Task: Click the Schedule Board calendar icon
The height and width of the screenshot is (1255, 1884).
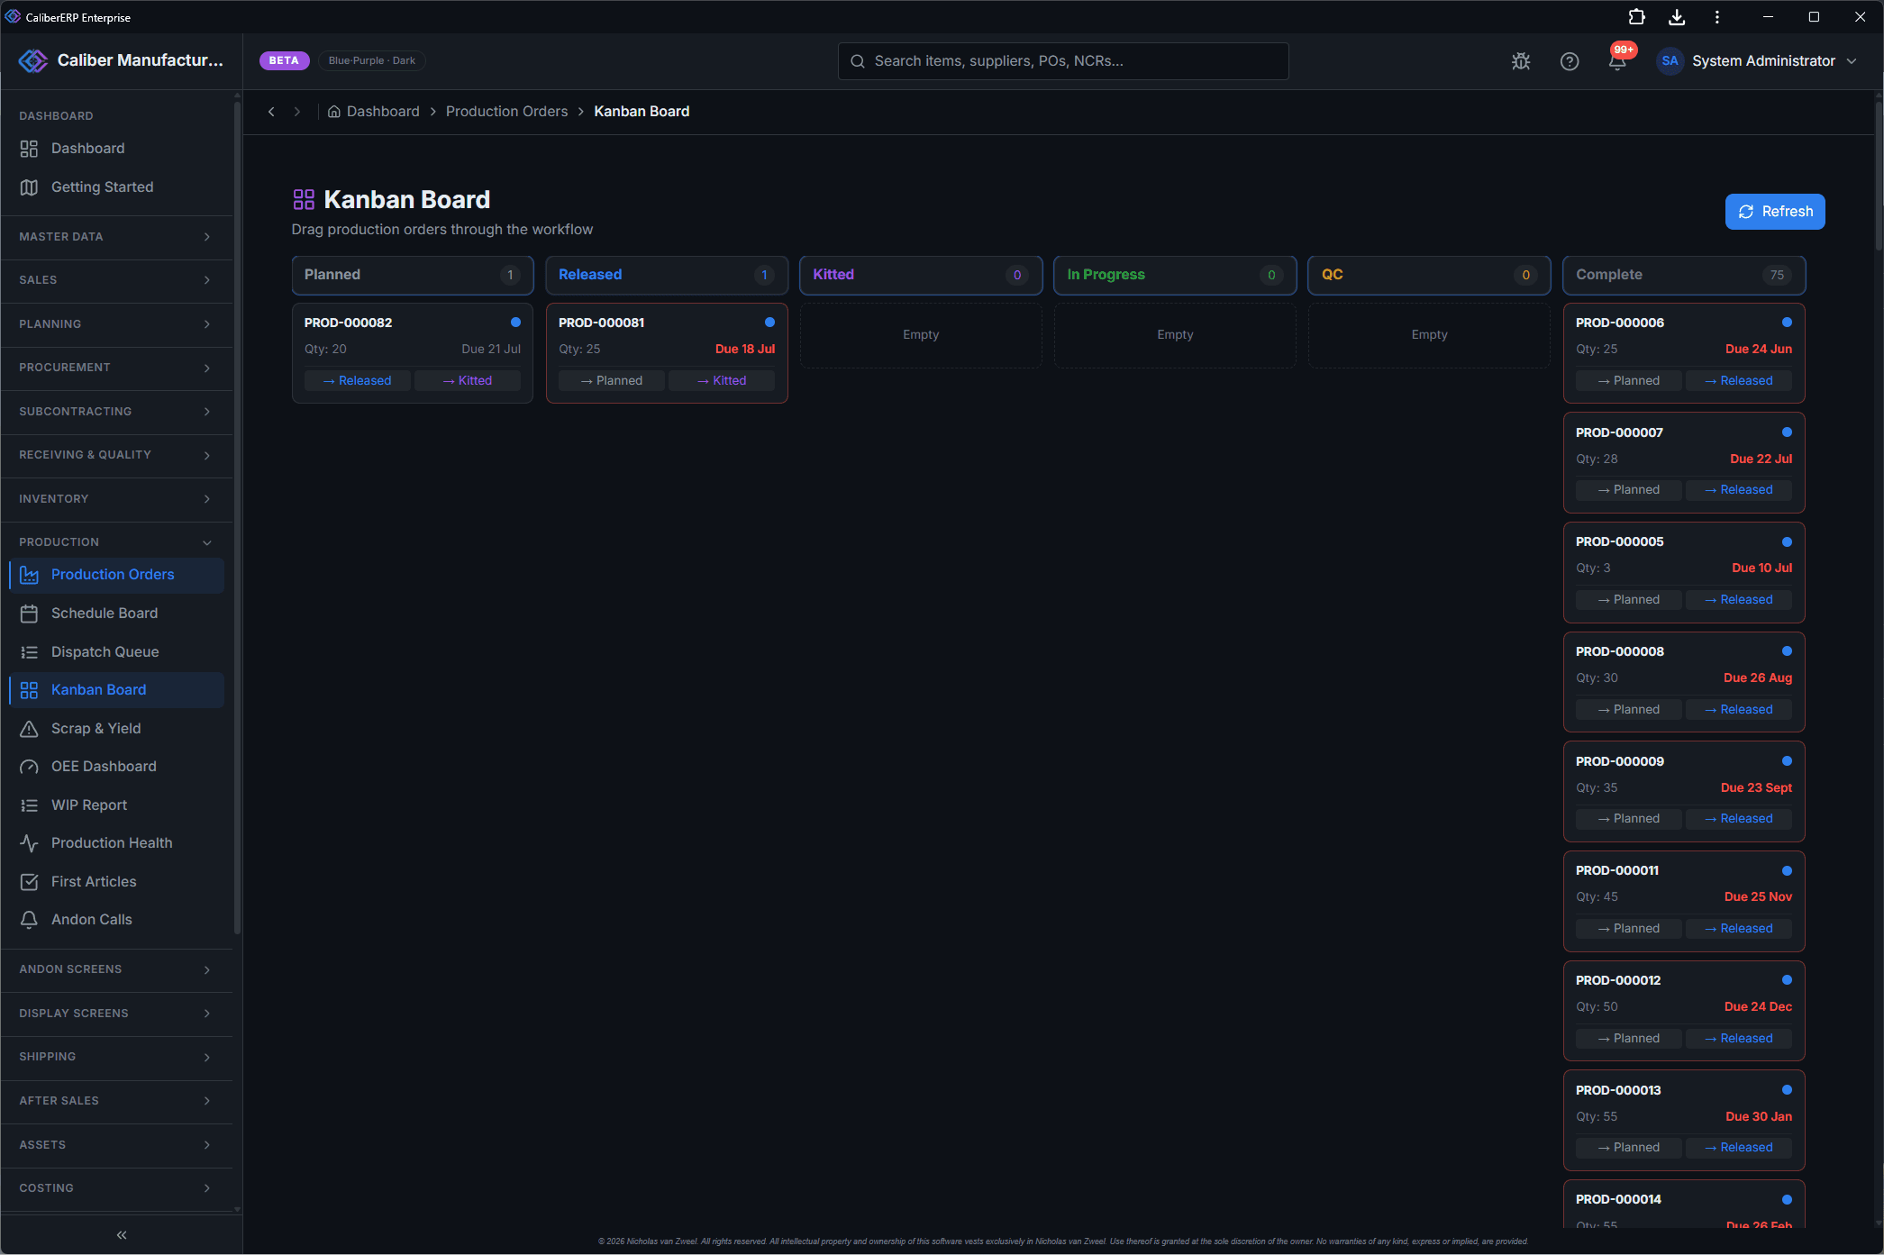Action: 29,614
